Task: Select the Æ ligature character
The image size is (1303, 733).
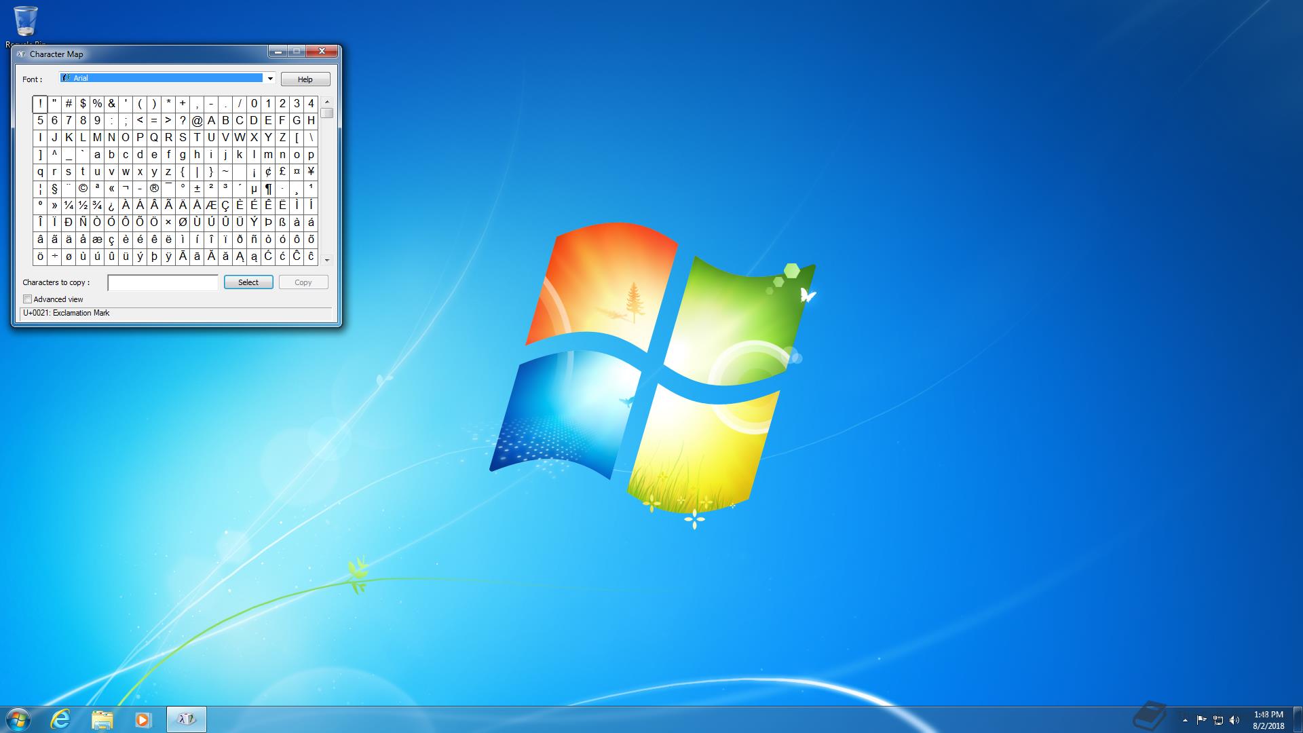Action: (211, 206)
